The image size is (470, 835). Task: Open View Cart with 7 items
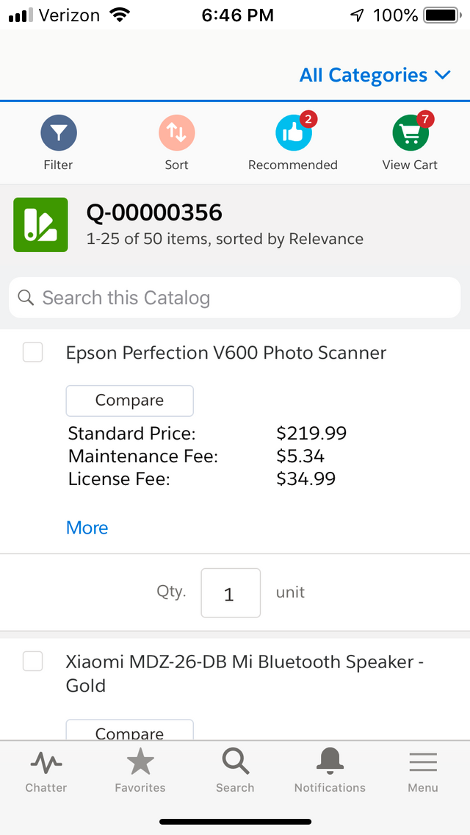[410, 134]
